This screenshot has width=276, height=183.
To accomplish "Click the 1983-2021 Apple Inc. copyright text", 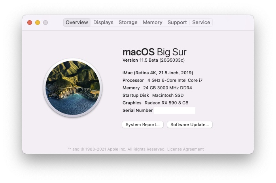I will pos(117,149).
